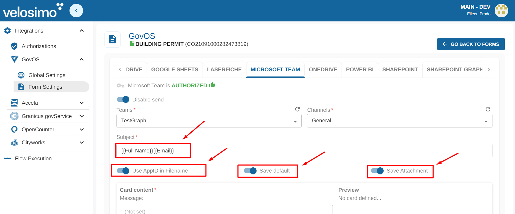The width and height of the screenshot is (515, 214).
Task: Select the Microsoft Team tab
Action: point(275,69)
